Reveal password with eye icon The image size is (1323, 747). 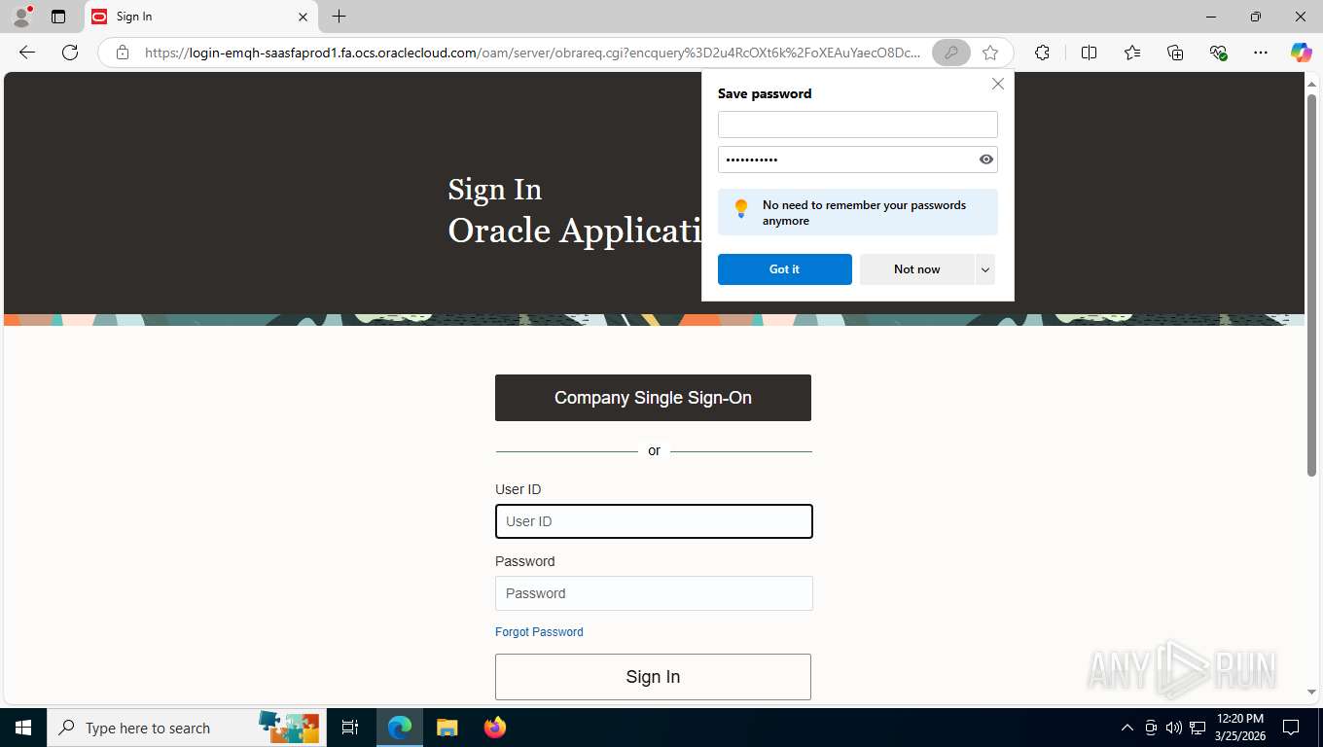(985, 160)
